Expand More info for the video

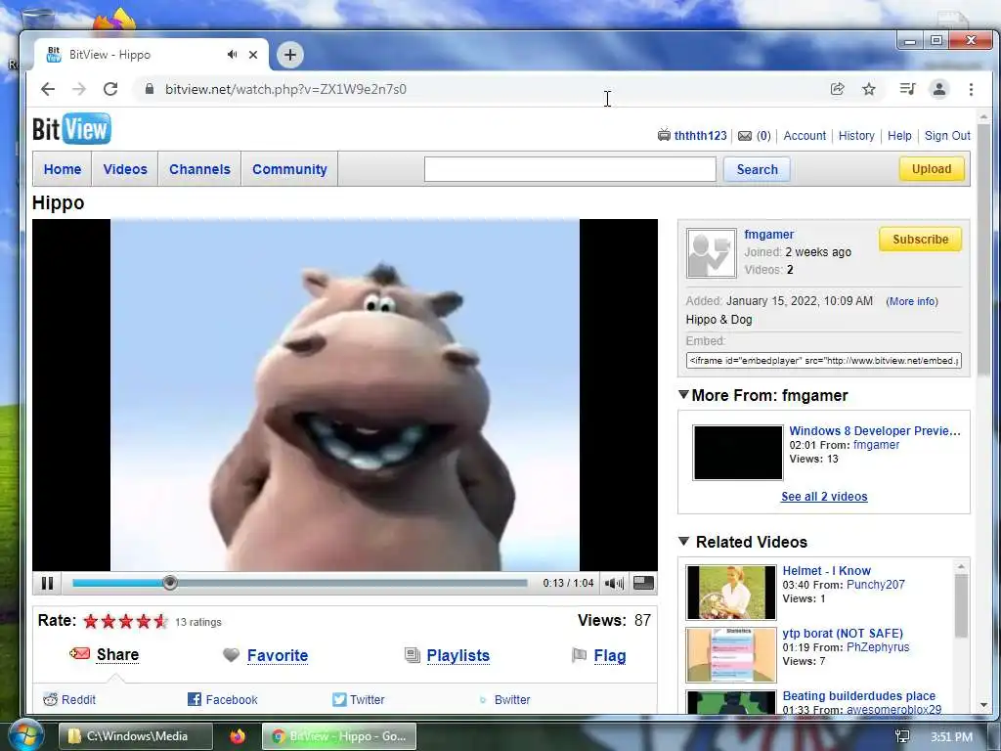click(912, 301)
